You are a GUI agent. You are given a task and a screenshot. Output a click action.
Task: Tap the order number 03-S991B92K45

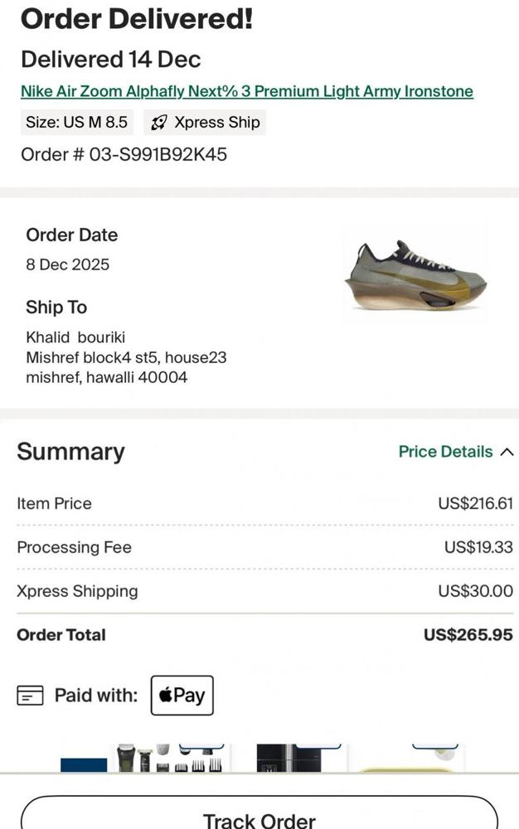pyautogui.click(x=124, y=154)
